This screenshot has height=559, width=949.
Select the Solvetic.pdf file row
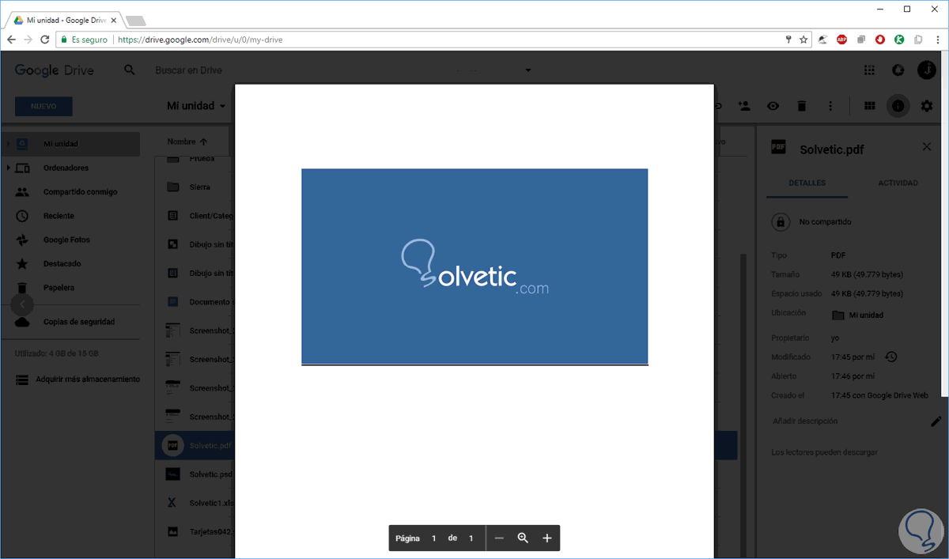click(194, 445)
